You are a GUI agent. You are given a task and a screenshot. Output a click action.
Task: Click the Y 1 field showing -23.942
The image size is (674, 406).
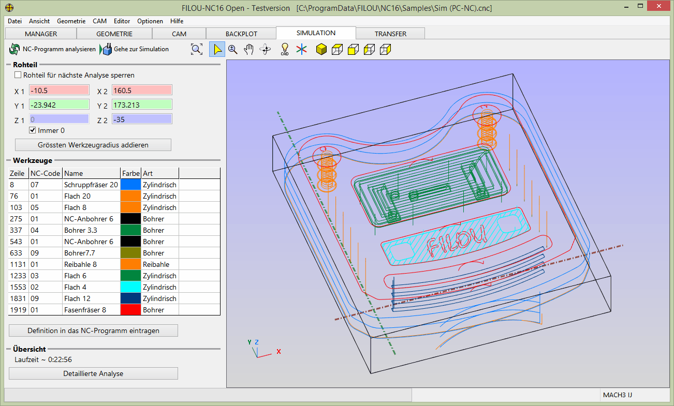(59, 104)
